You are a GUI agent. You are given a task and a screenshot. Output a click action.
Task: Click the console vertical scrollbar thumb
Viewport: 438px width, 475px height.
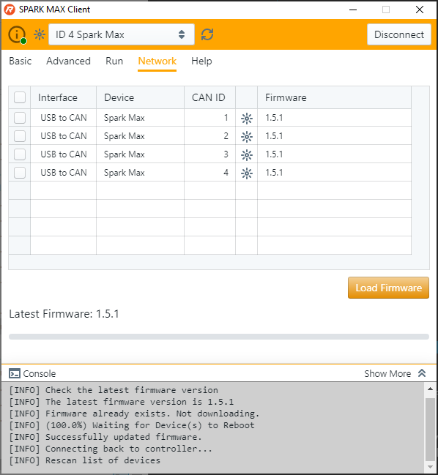(430, 430)
